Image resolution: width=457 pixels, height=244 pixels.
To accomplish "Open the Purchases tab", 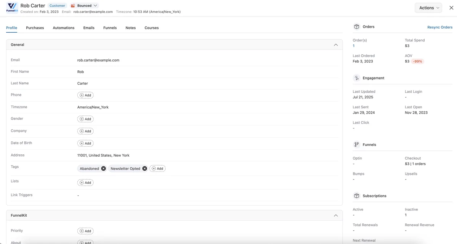I will [35, 28].
